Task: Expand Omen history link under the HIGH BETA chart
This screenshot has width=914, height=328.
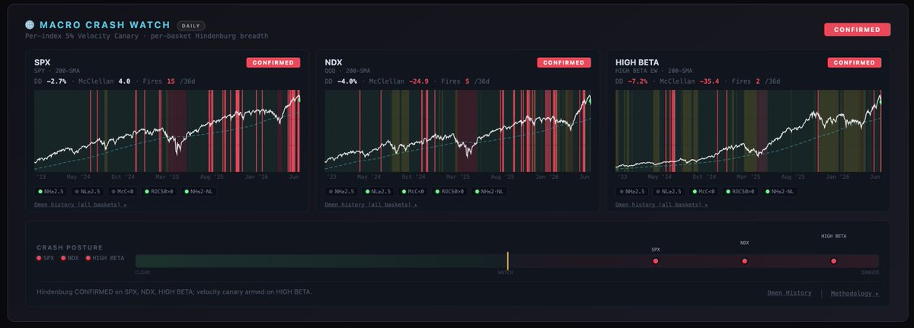Action: (663, 205)
